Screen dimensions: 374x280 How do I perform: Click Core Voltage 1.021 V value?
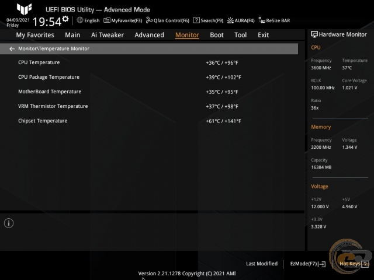point(349,88)
